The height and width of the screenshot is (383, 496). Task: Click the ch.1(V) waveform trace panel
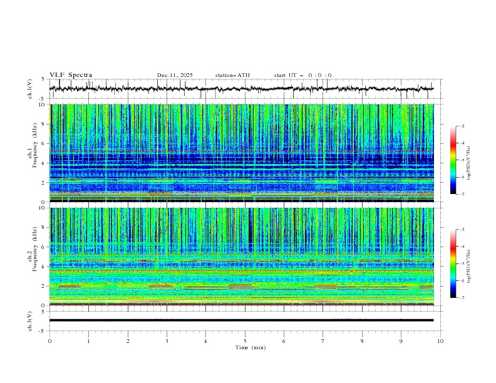244,89
